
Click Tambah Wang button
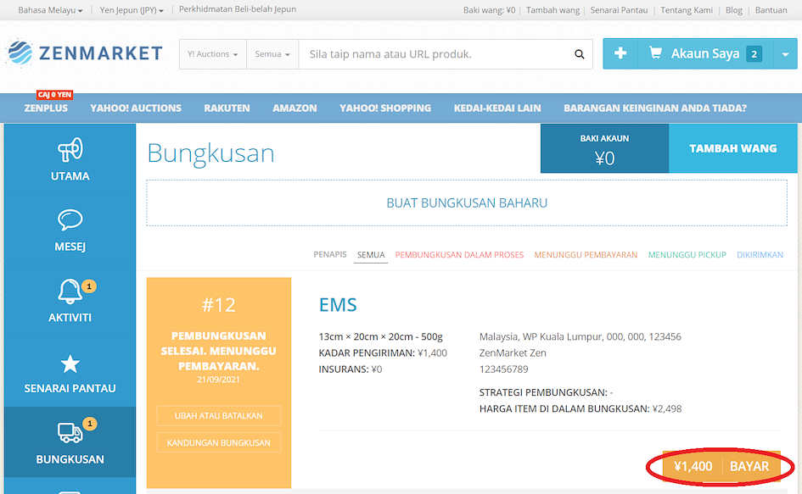click(x=733, y=148)
